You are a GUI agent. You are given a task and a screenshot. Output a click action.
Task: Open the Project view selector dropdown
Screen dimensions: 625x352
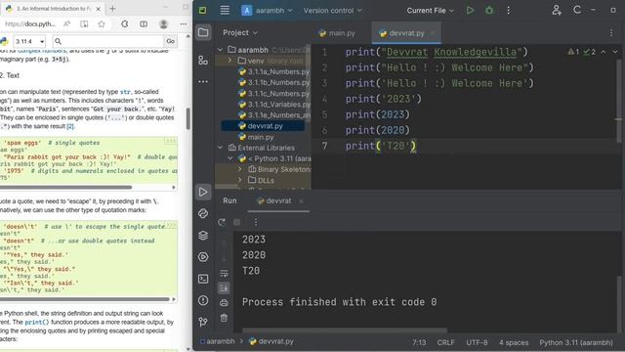click(240, 32)
